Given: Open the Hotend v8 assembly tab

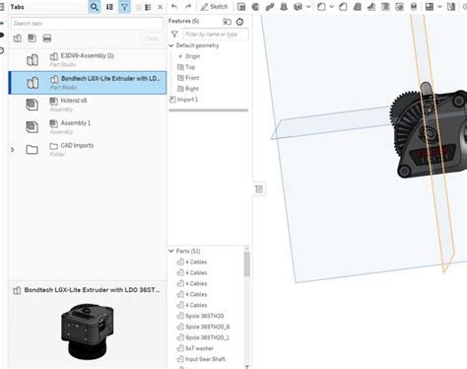Looking at the screenshot, I should click(x=88, y=105).
